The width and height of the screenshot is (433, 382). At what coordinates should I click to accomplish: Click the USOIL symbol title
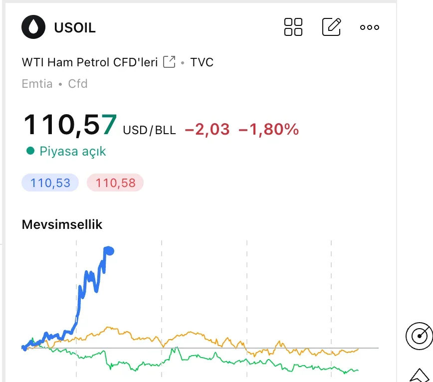click(x=75, y=27)
